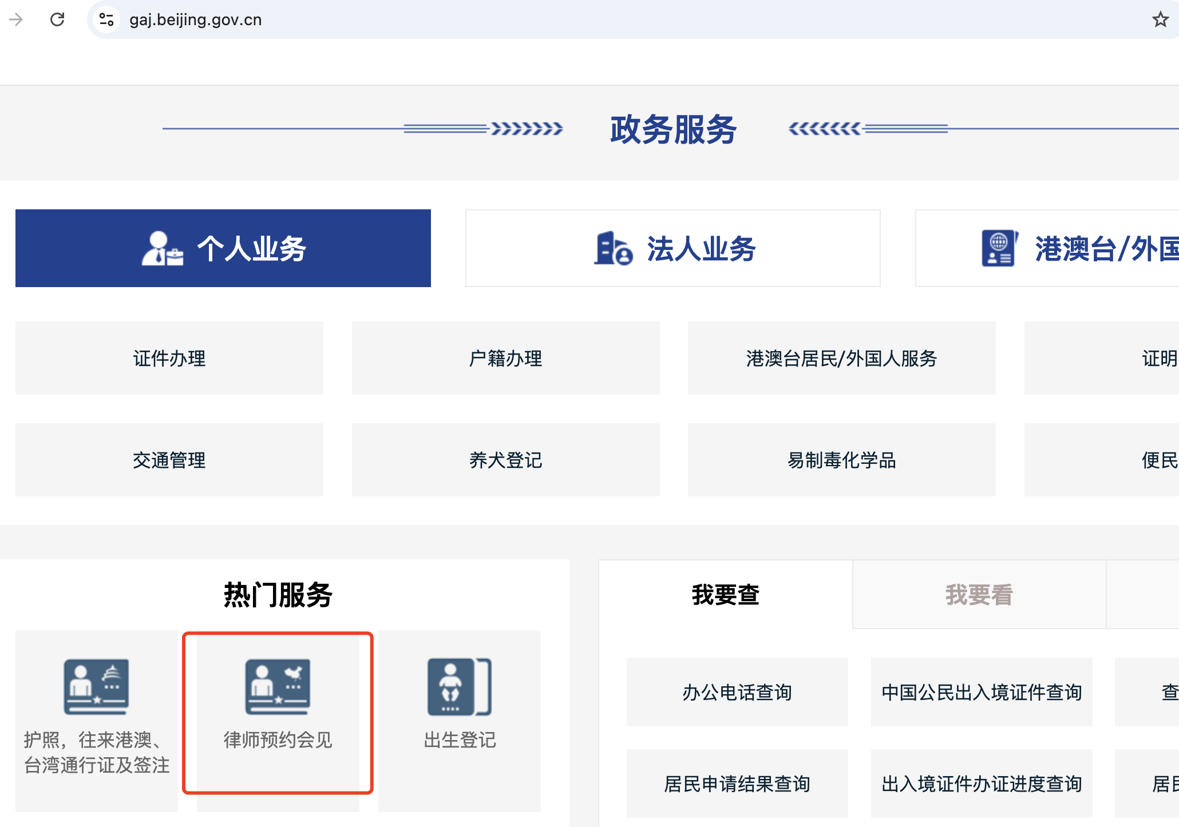This screenshot has width=1179, height=827.
Task: Reload the page with the refresh icon
Action: coord(57,19)
